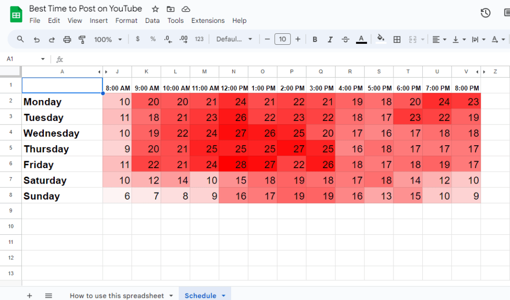This screenshot has width=510, height=300.
Task: Toggle italic formatting
Action: pyautogui.click(x=330, y=39)
